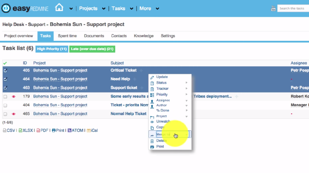Expand the Priority submenu
The image size is (309, 173).
(x=170, y=95)
